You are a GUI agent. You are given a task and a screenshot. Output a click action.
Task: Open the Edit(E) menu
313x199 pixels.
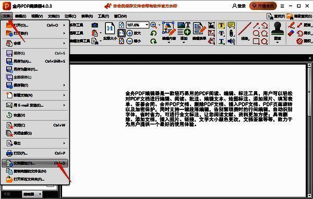point(20,16)
